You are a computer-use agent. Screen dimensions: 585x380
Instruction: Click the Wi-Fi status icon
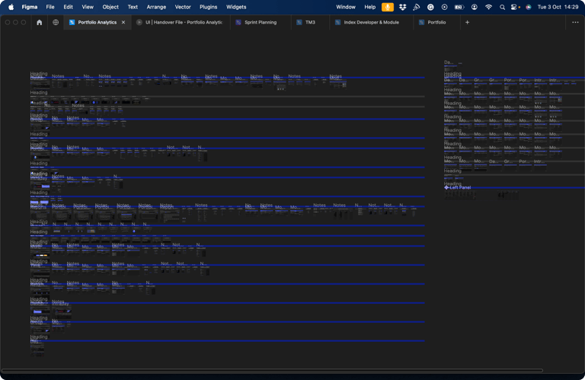[x=488, y=7]
